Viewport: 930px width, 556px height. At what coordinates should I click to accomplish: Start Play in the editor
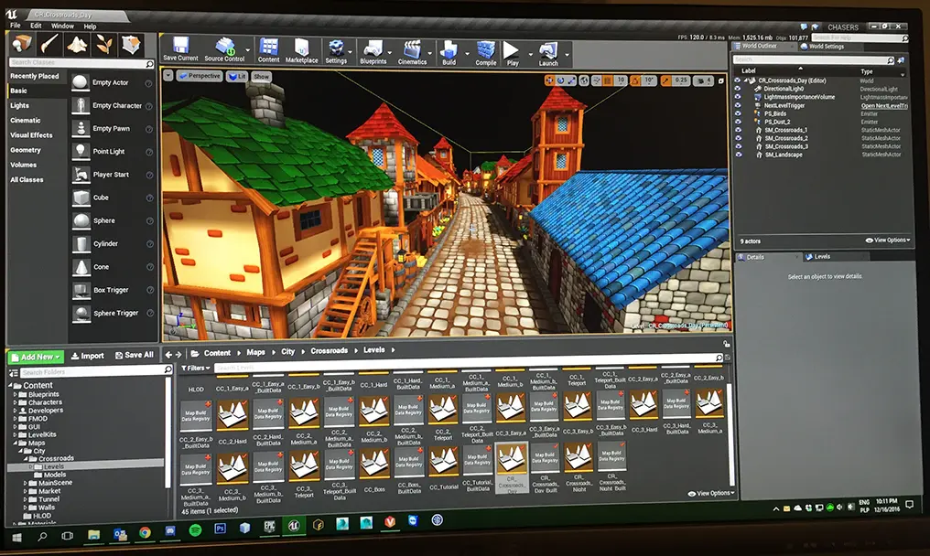[x=513, y=53]
